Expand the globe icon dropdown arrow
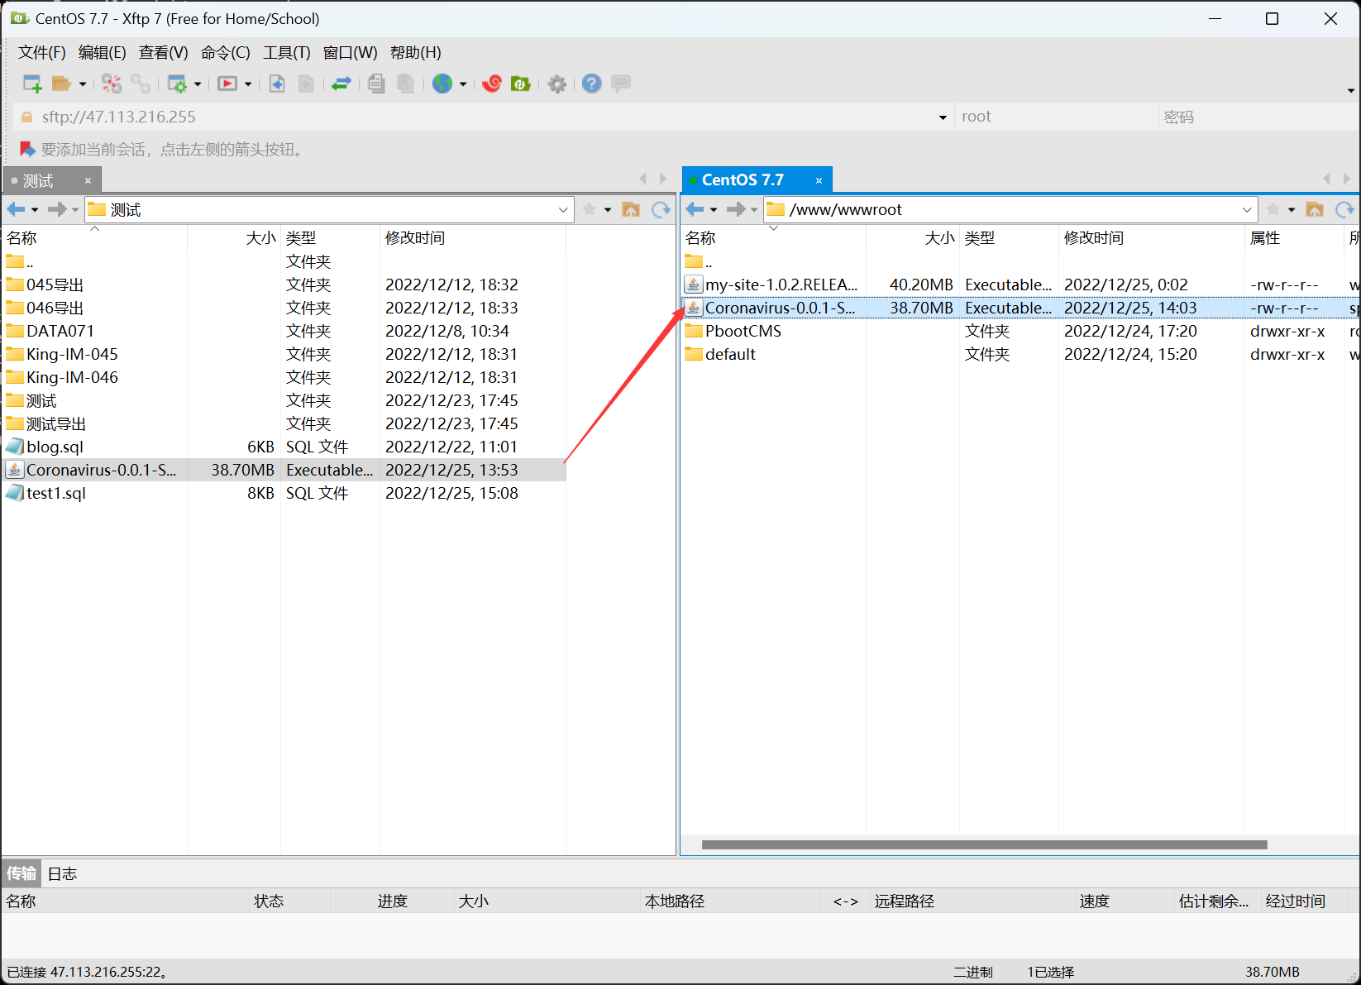The width and height of the screenshot is (1361, 985). tap(463, 84)
